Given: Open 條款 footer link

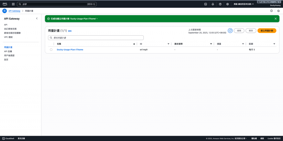Looking at the screenshot, I should pyautogui.click(x=262, y=139).
